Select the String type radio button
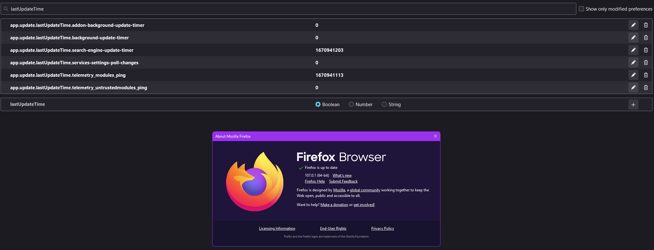Image resolution: width=654 pixels, height=250 pixels. coord(384,104)
